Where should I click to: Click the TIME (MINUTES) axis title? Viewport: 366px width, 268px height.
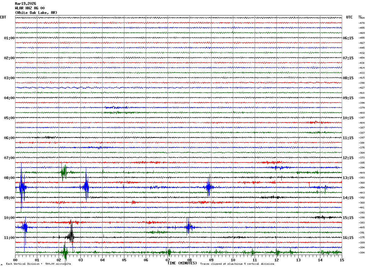coord(182,263)
